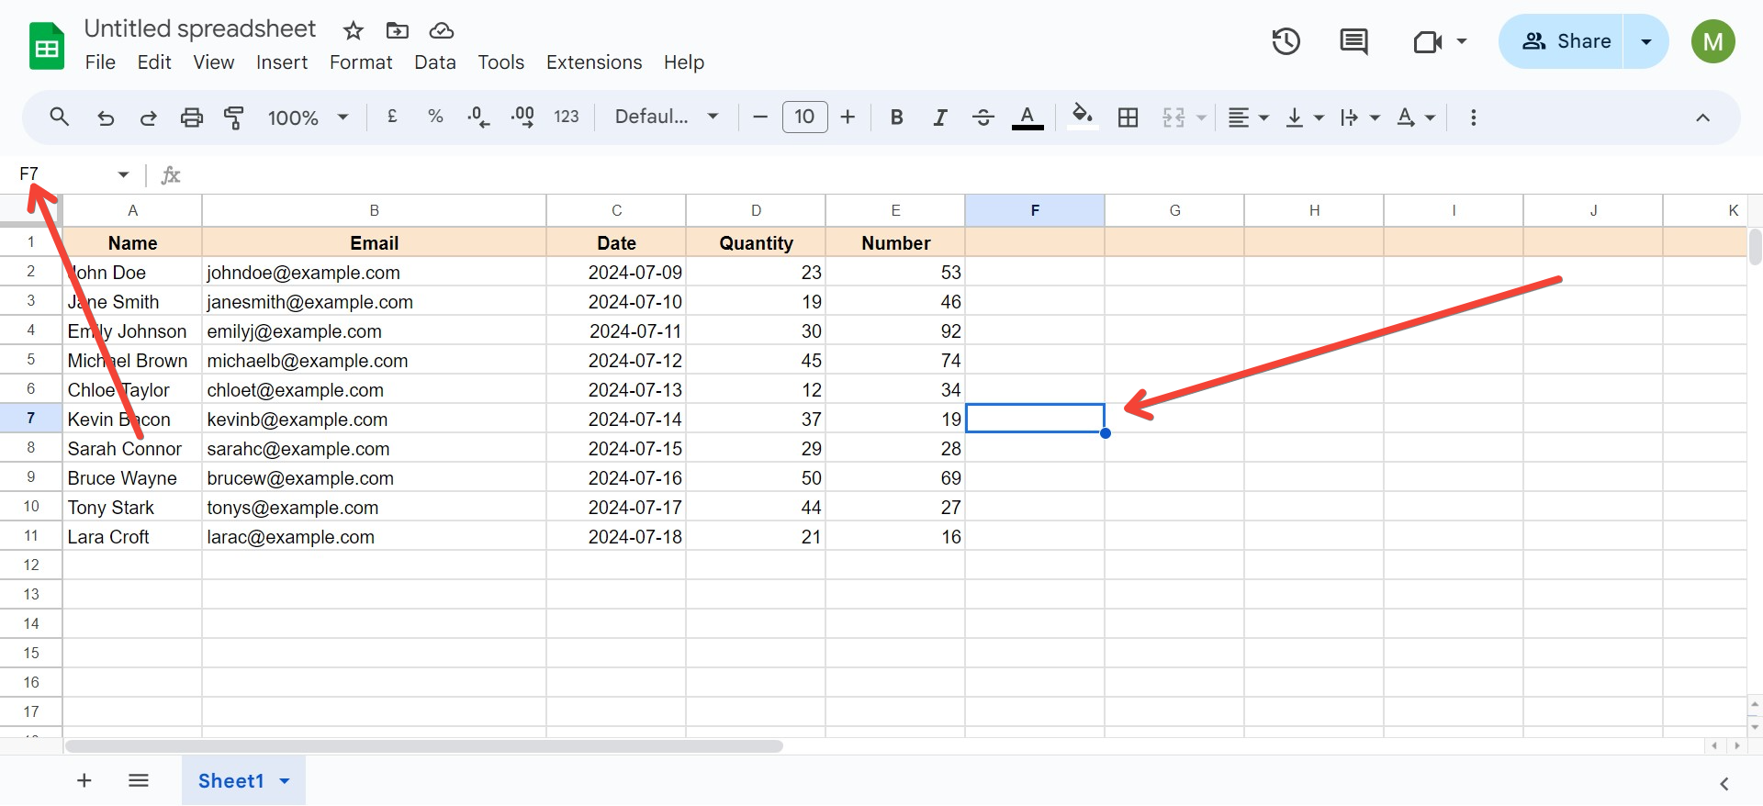Hide the menus with collapse arrow

pyautogui.click(x=1702, y=118)
